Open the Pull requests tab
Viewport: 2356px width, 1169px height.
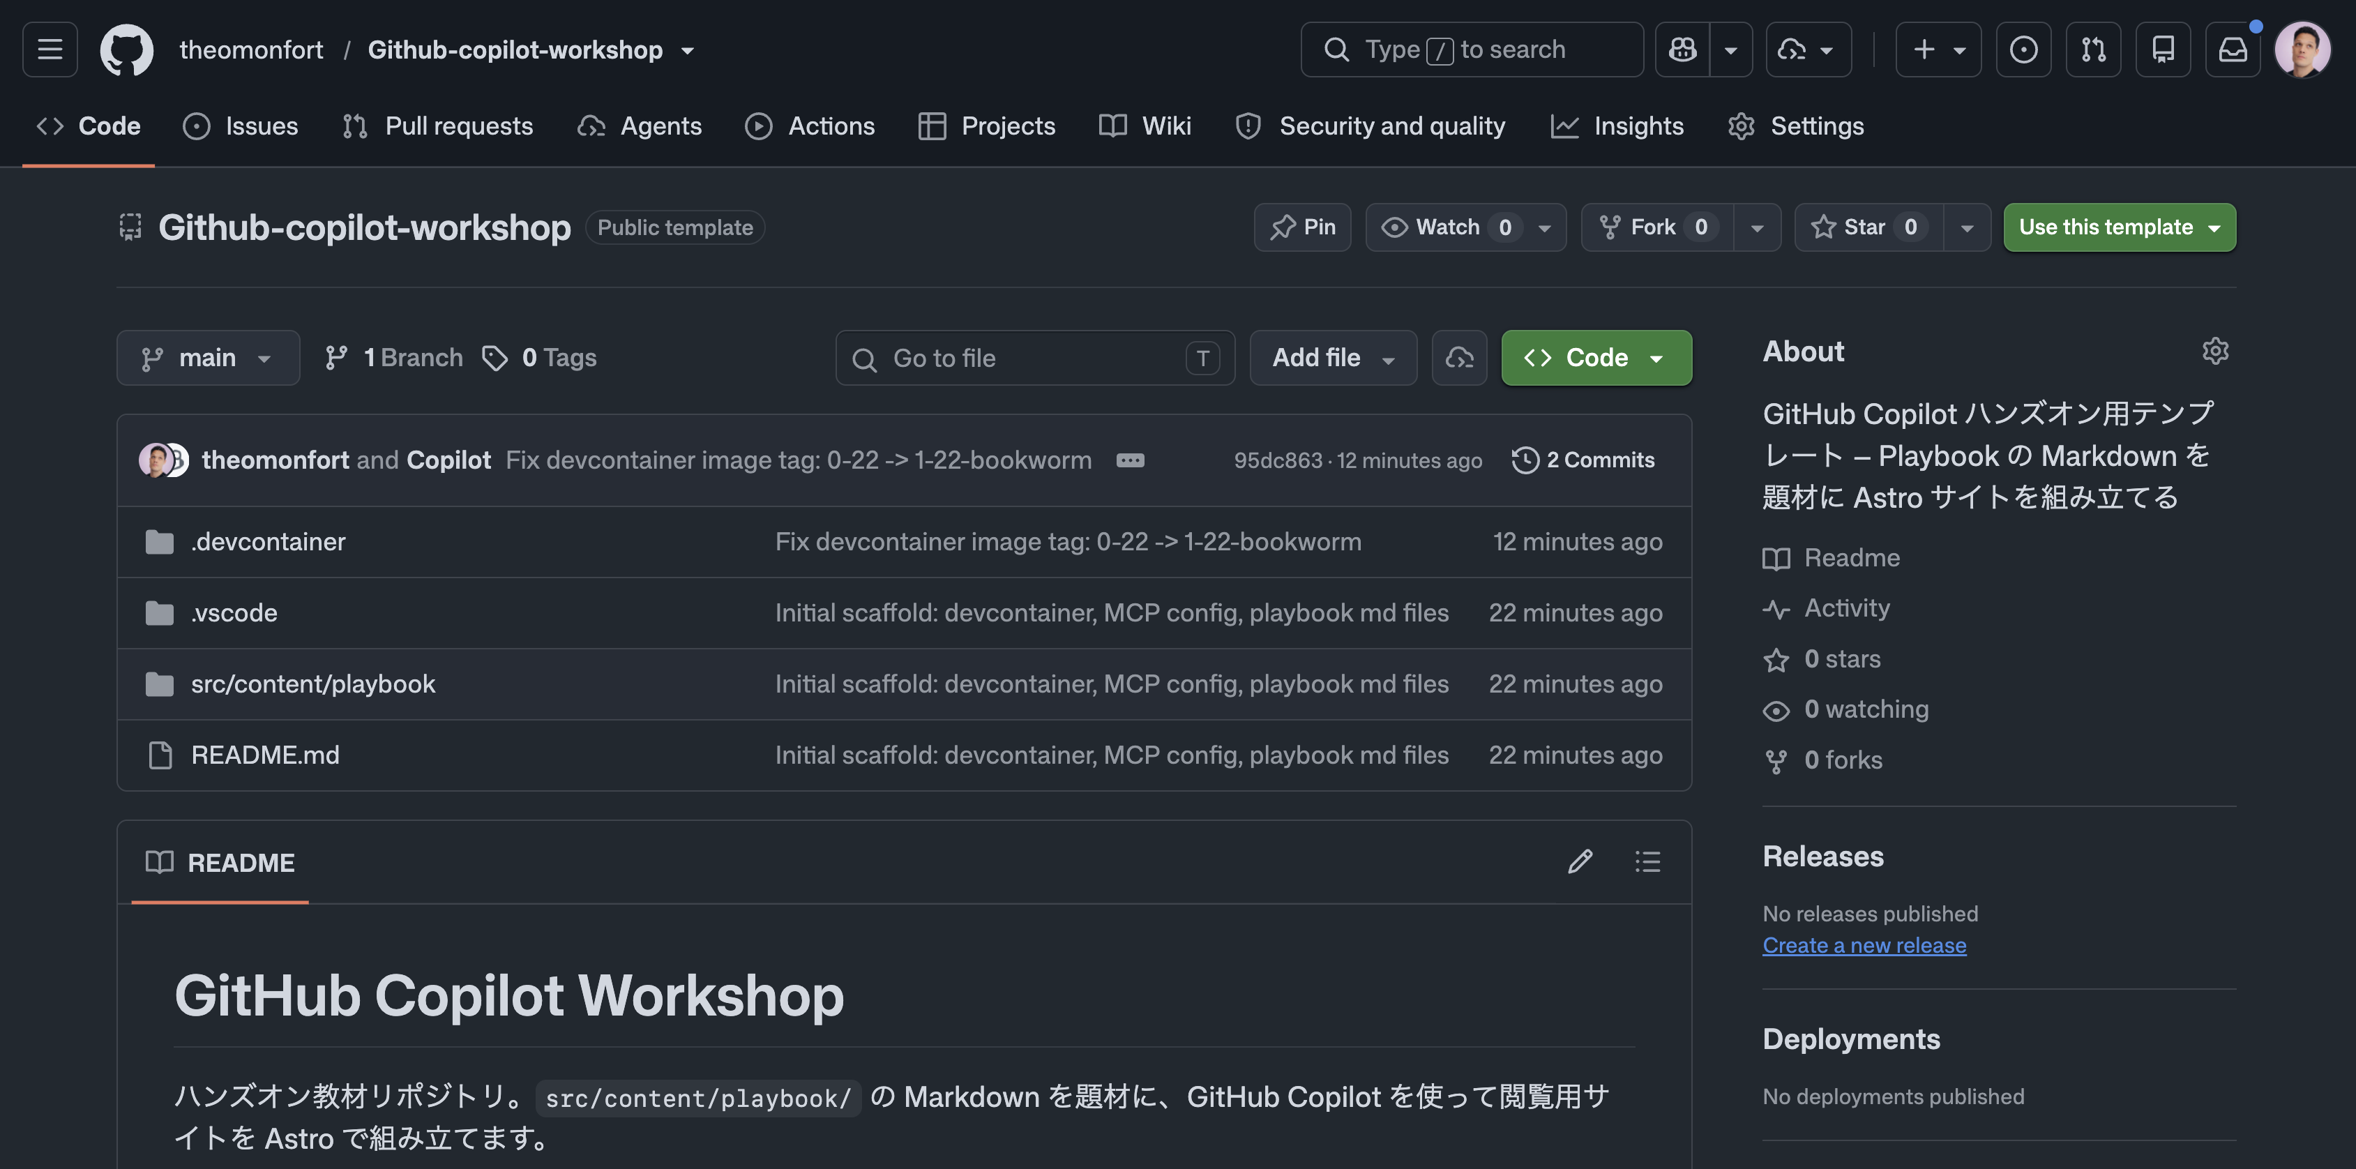[x=437, y=126]
